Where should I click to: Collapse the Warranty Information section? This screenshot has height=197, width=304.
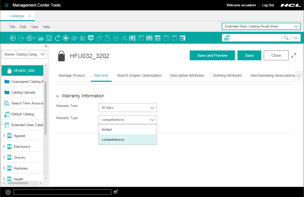tap(58, 96)
